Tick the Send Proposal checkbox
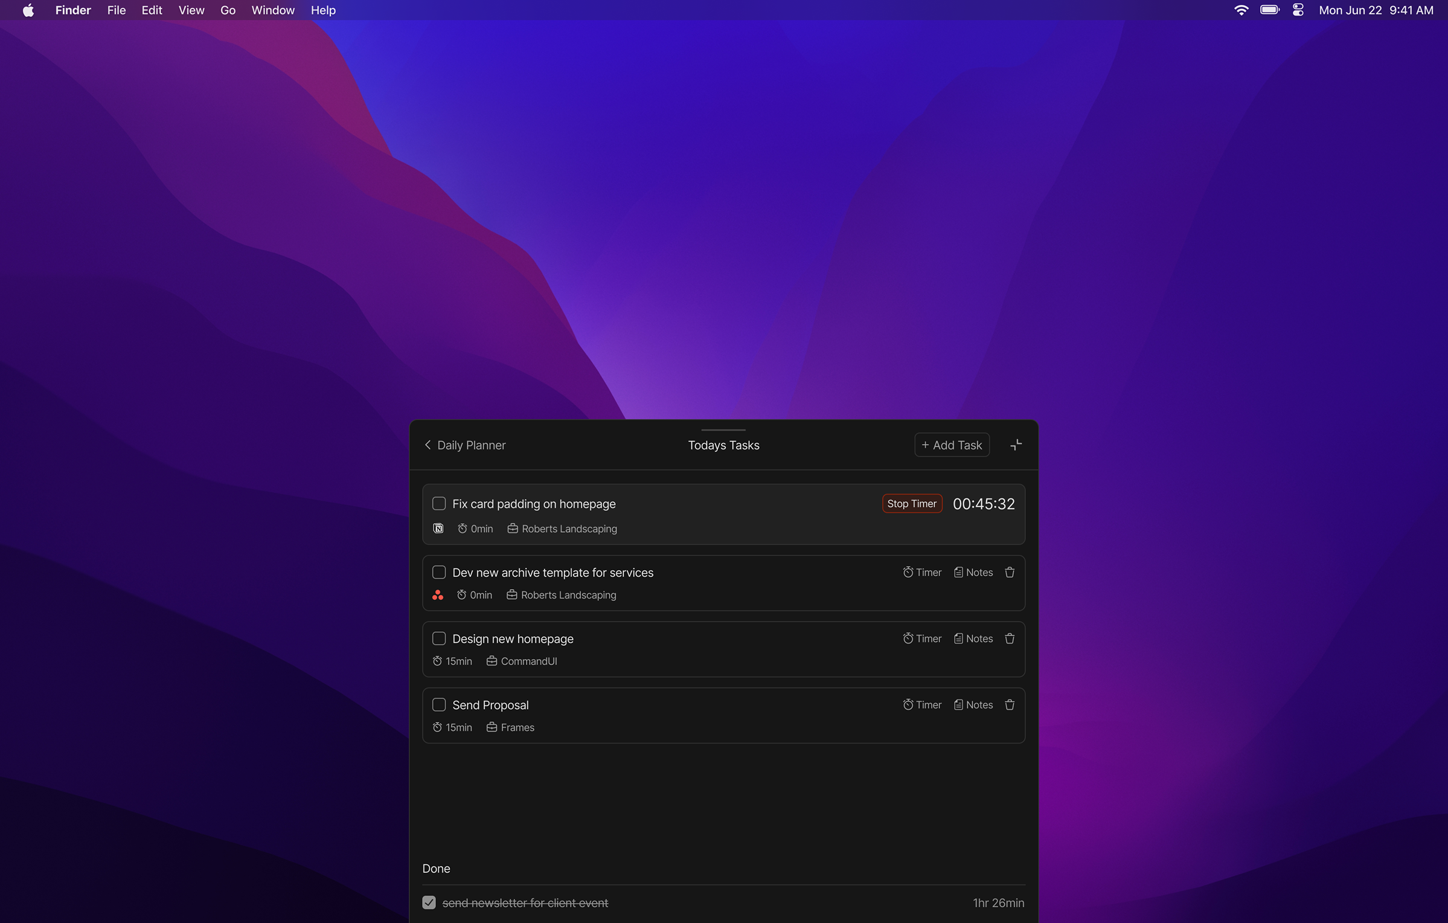1448x923 pixels. [439, 705]
